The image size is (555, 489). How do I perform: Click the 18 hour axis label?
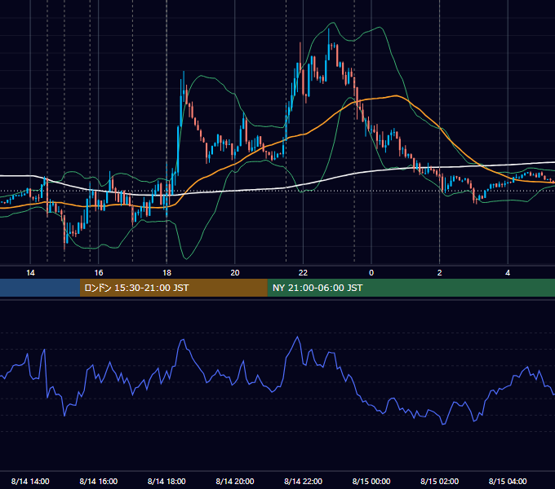point(166,273)
